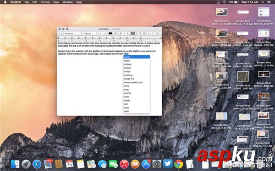Open iTunes from the Dock
Screen dimensions: 275x171
click(x=124, y=164)
